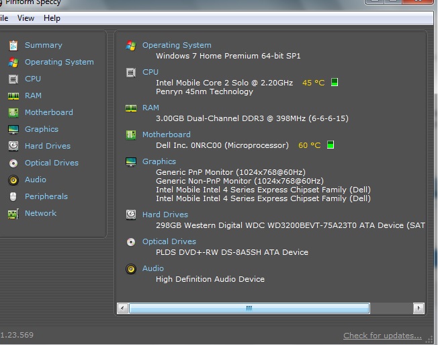Click 'PLDS DVD+-RW DS-8A5SH ATA Device' text
Viewport: 438px width, 345px height.
[232, 252]
